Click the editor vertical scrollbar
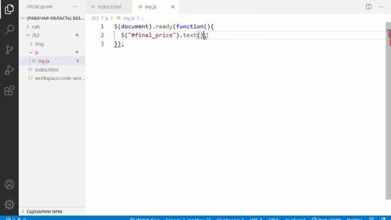The width and height of the screenshot is (391, 220). [x=389, y=111]
